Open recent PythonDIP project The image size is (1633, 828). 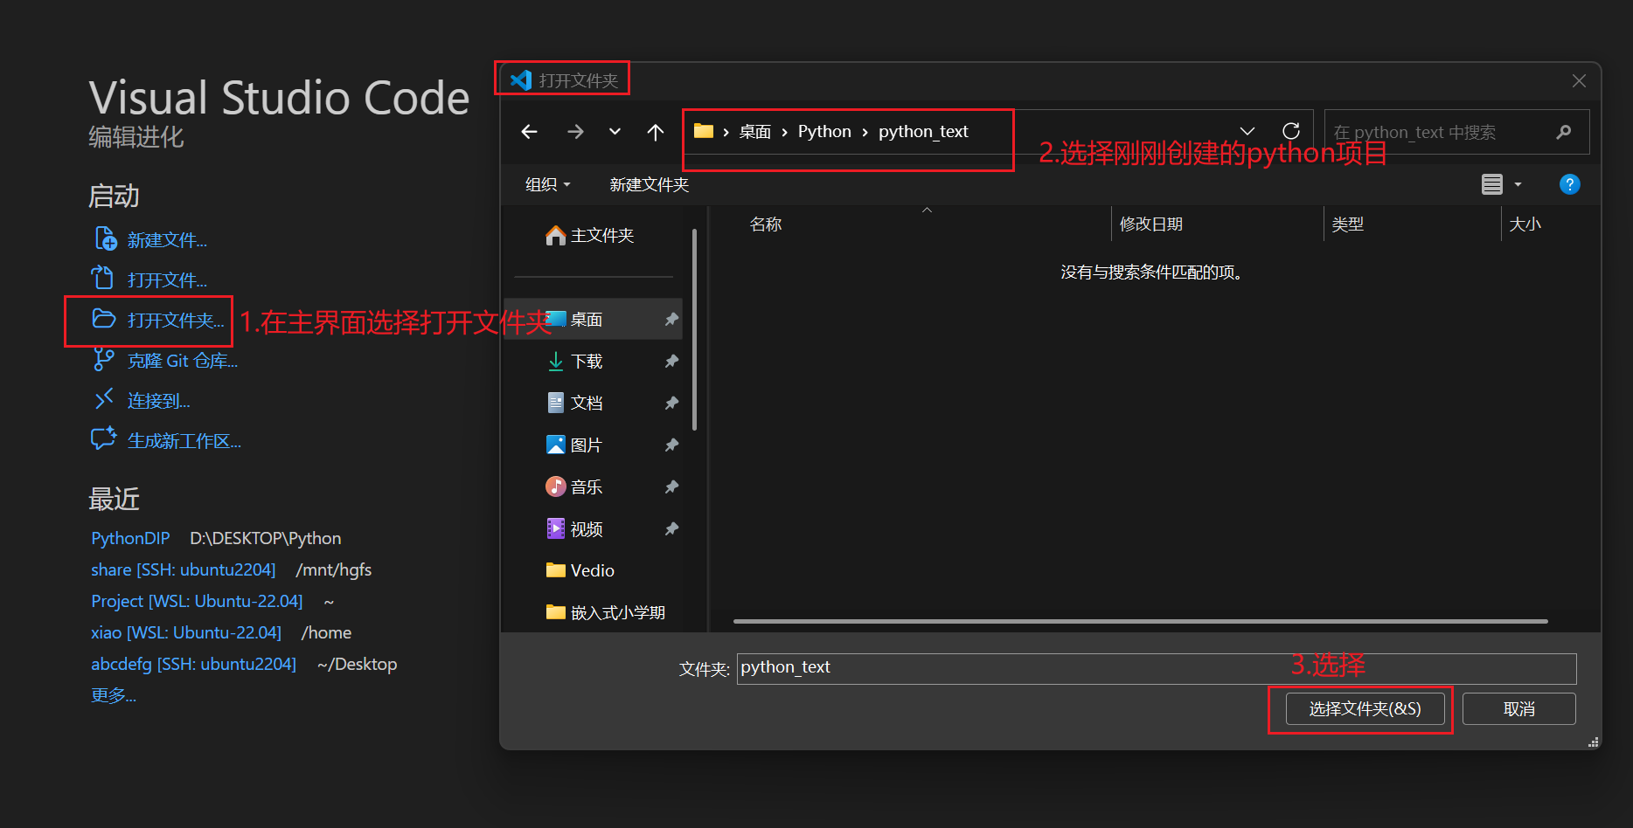(x=130, y=539)
